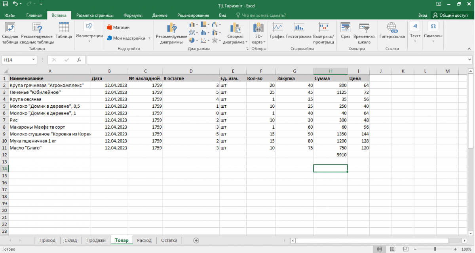Image resolution: width=475 pixels, height=253 pixels.
Task: Switch to Page Layout view
Action: point(392,249)
